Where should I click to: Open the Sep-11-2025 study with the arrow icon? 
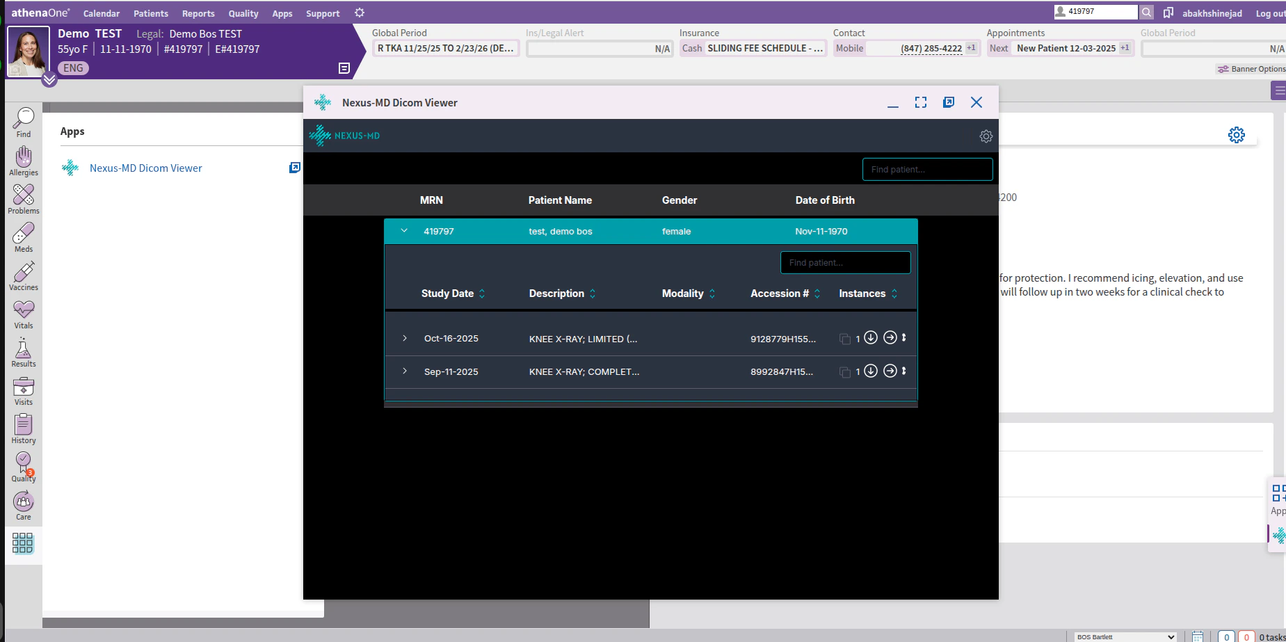[890, 371]
